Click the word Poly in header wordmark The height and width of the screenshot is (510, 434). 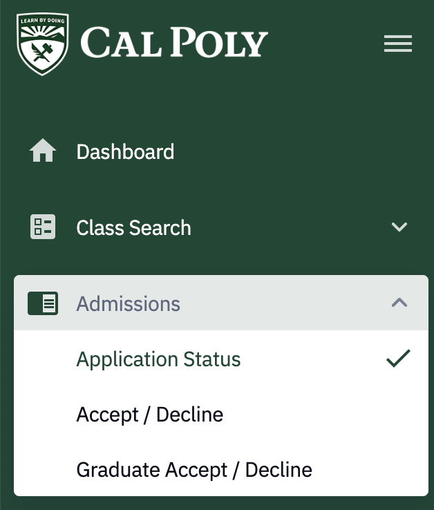[220, 43]
